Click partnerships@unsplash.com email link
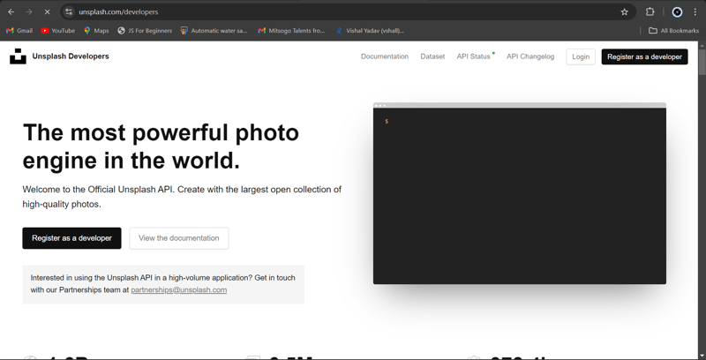 (x=179, y=289)
